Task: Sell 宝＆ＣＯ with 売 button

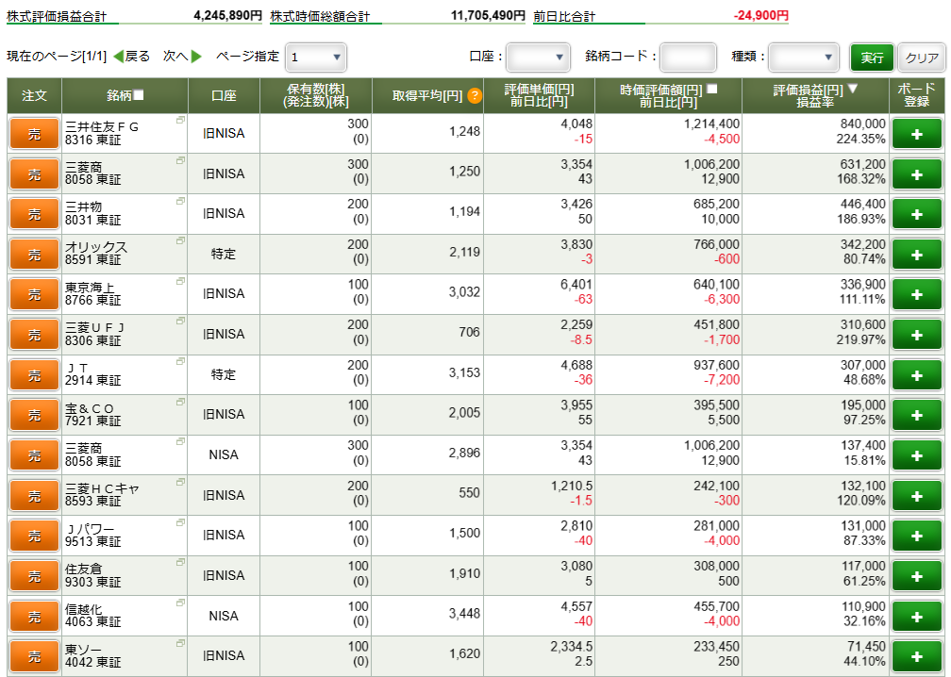Action: click(35, 415)
